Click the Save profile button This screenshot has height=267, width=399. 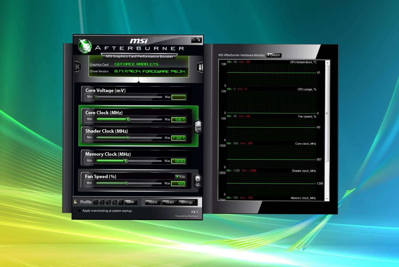pyautogui.click(x=131, y=202)
